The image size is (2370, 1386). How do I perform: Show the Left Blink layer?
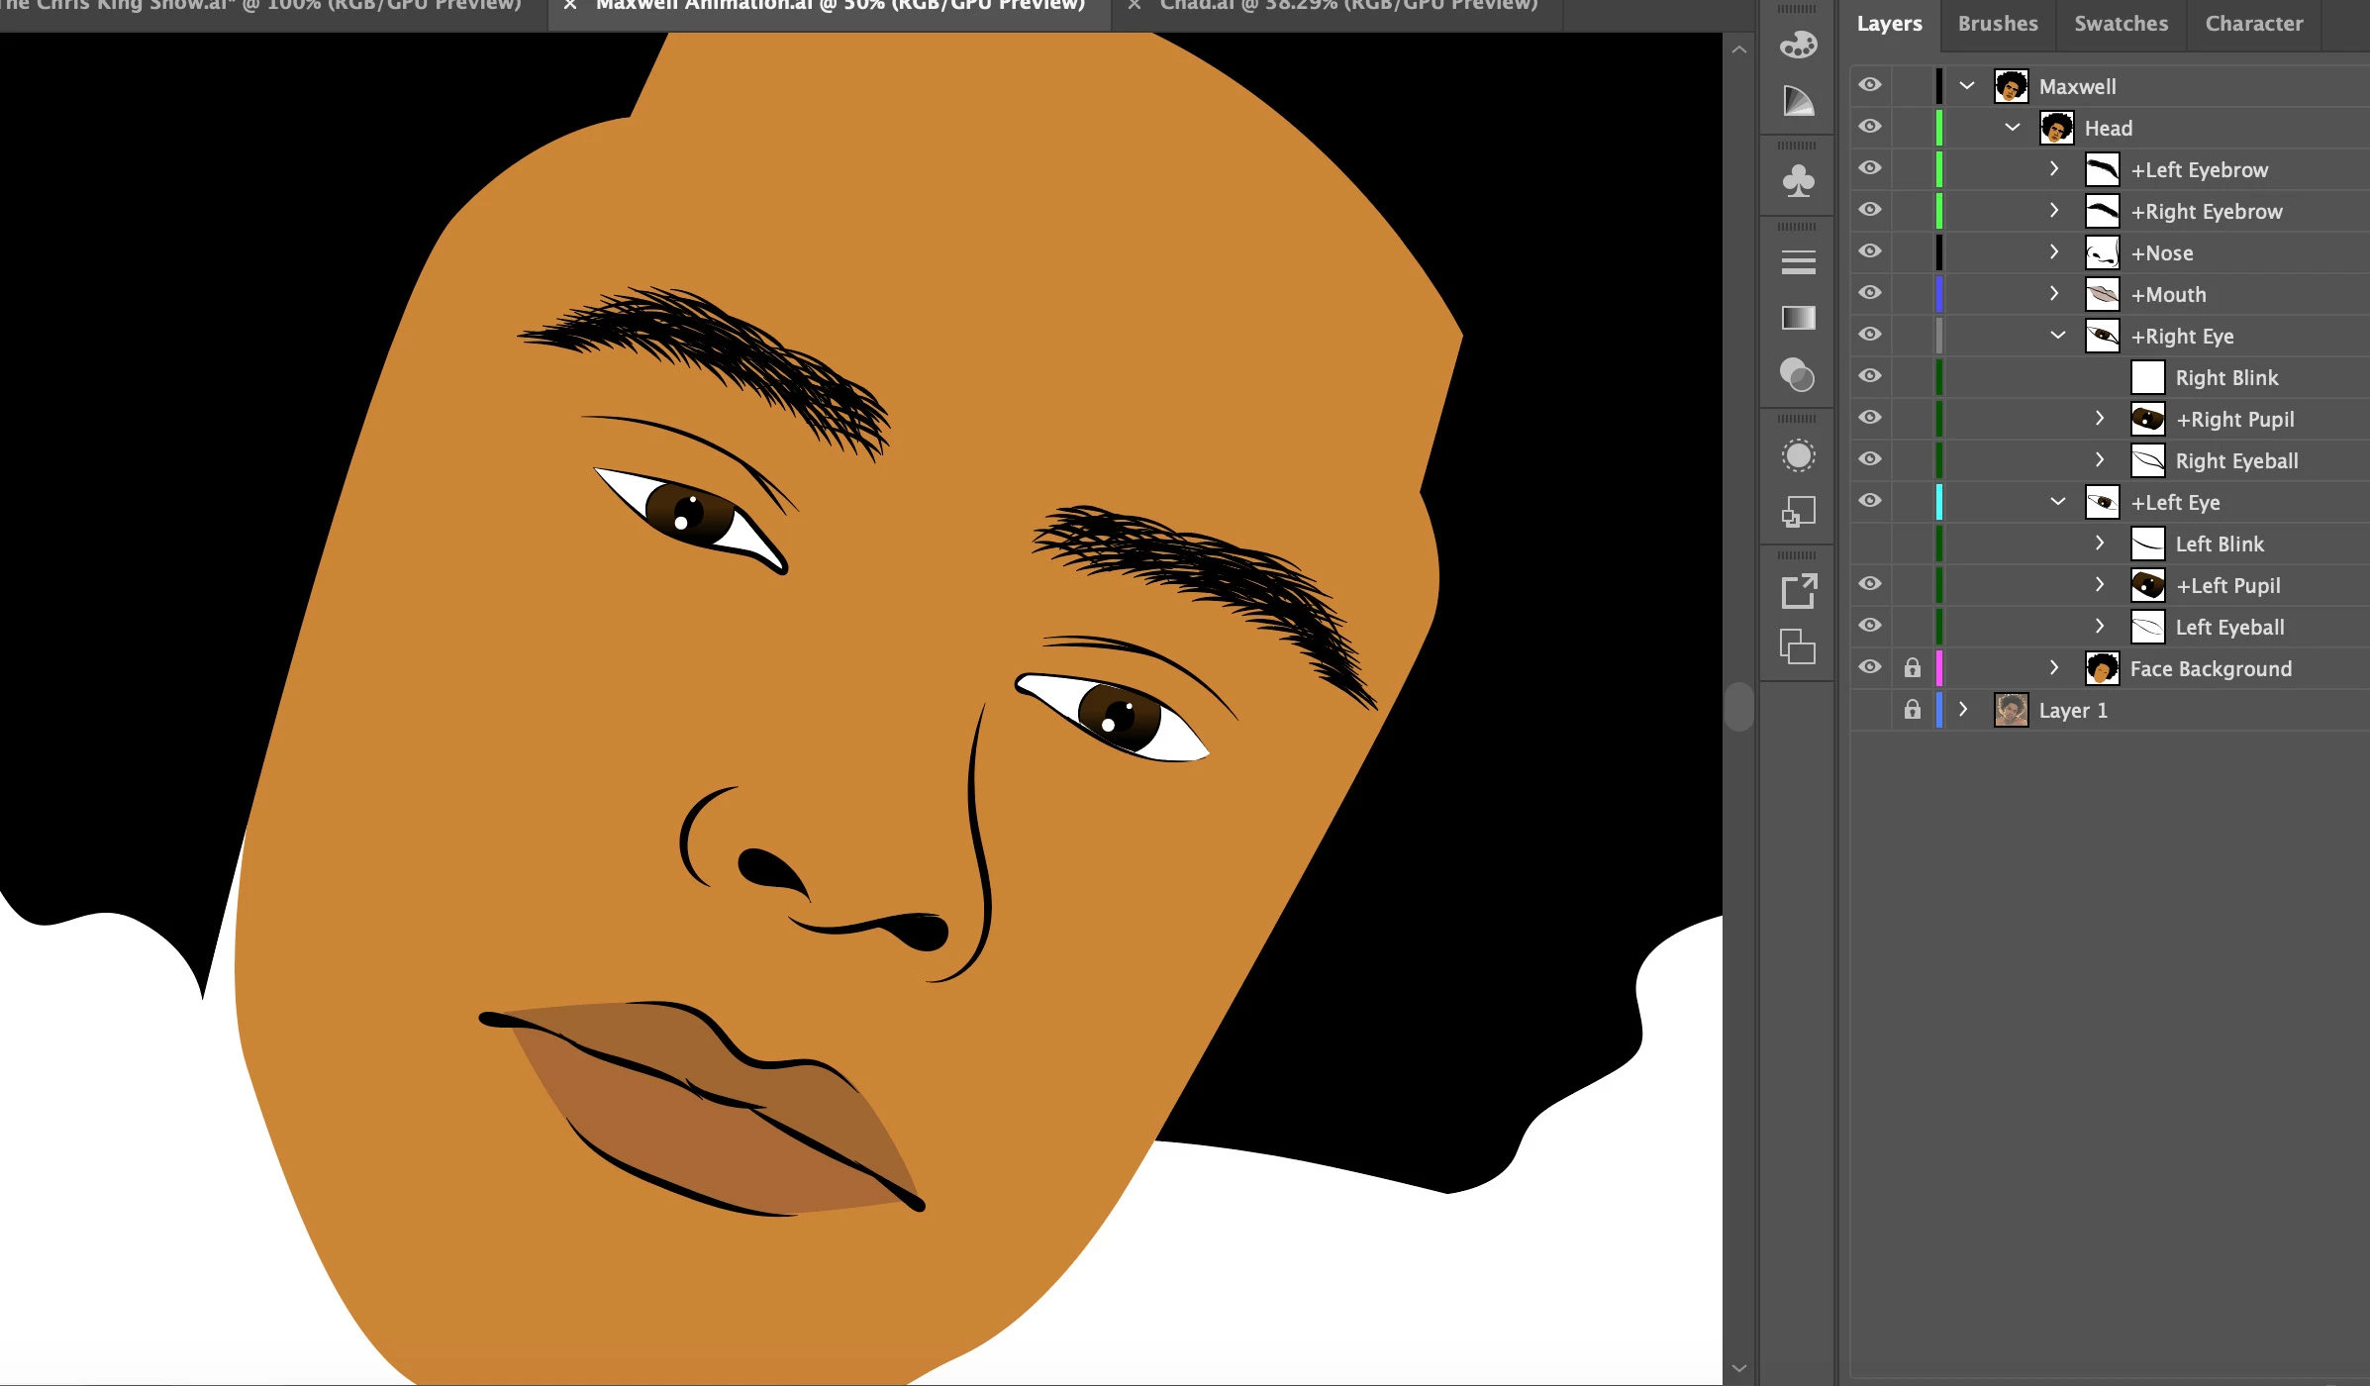1869,544
